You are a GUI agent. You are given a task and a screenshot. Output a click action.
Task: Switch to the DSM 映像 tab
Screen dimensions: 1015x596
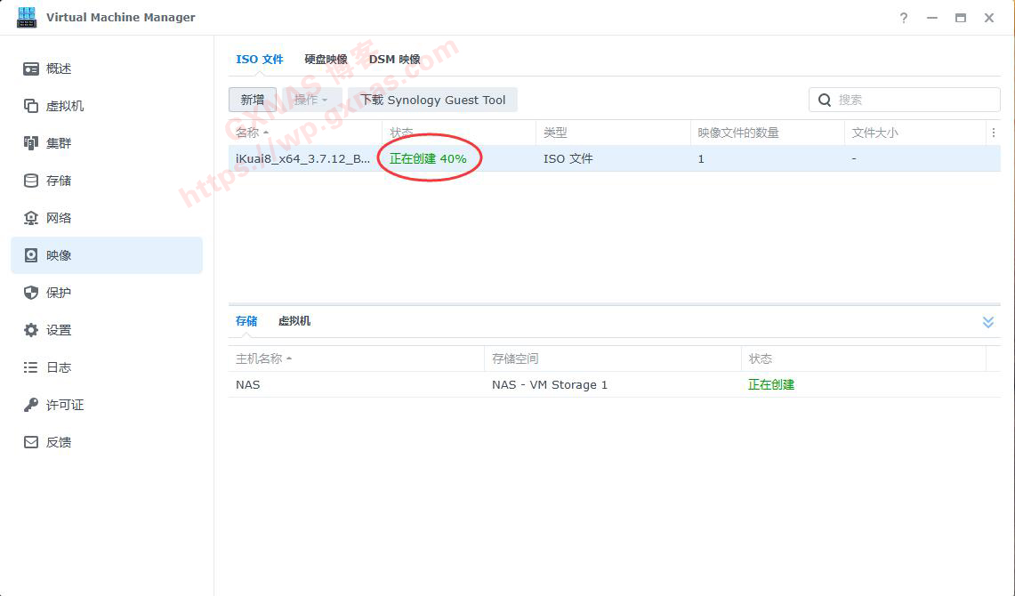tap(394, 60)
